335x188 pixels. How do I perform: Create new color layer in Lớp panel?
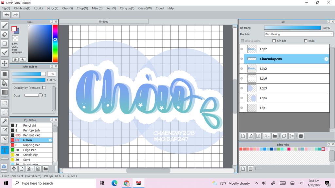(x=243, y=136)
